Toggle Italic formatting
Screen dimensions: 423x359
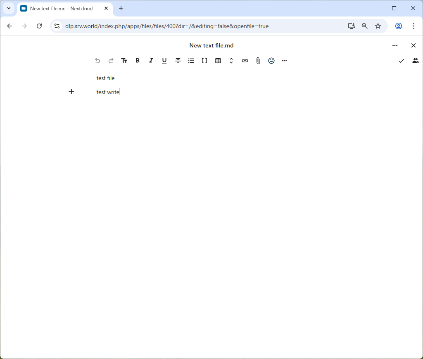coord(151,61)
